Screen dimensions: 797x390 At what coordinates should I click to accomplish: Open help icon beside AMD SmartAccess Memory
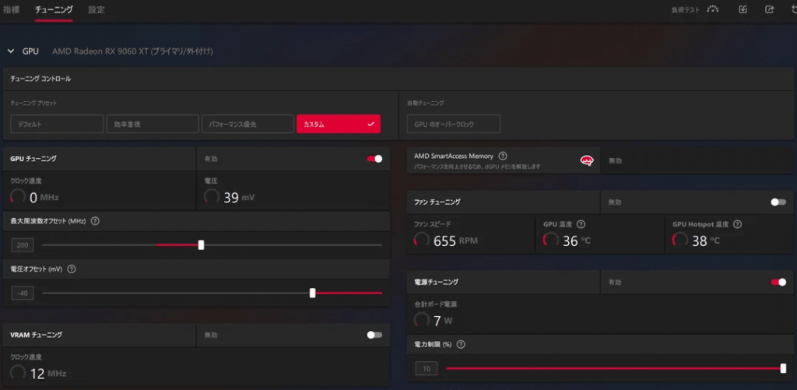503,156
